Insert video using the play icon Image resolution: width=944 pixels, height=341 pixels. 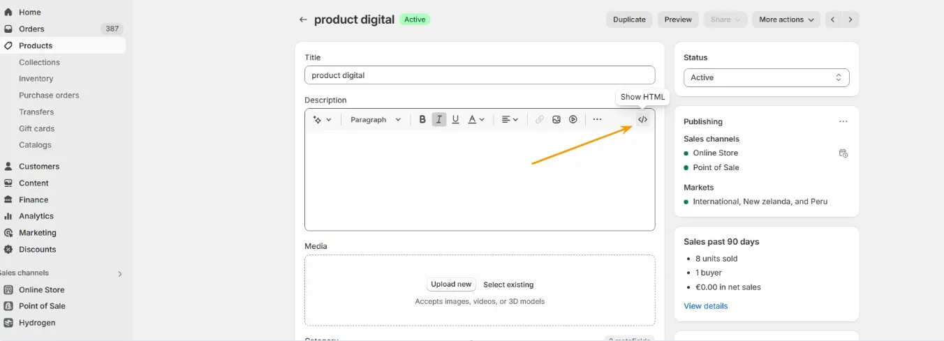(x=573, y=119)
